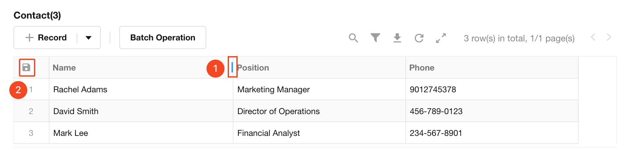Click the plus Record button
The width and height of the screenshot is (626, 150).
(x=46, y=37)
